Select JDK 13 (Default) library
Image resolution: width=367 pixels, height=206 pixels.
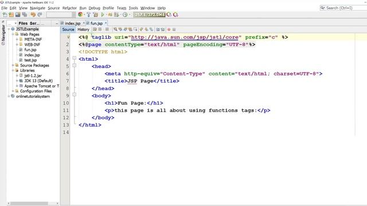pyautogui.click(x=38, y=81)
